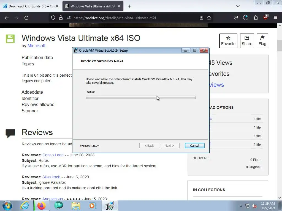The height and width of the screenshot is (211, 282).
Task: Open the Anonymous reviewer link
Action: [x=53, y=199]
